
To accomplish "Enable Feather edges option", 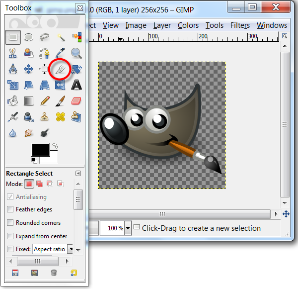I will pos(10,209).
